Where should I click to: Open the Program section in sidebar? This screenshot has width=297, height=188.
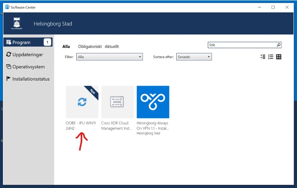pyautogui.click(x=28, y=42)
